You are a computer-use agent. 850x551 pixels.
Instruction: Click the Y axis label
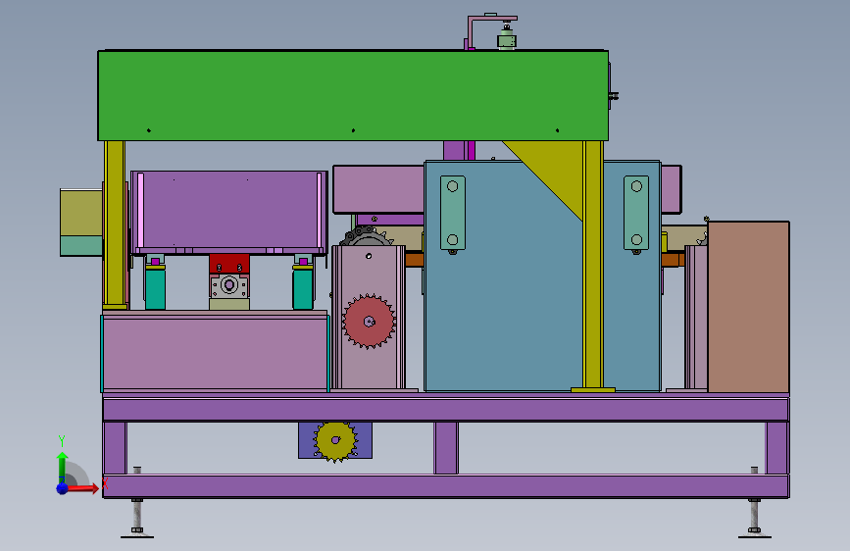click(62, 440)
